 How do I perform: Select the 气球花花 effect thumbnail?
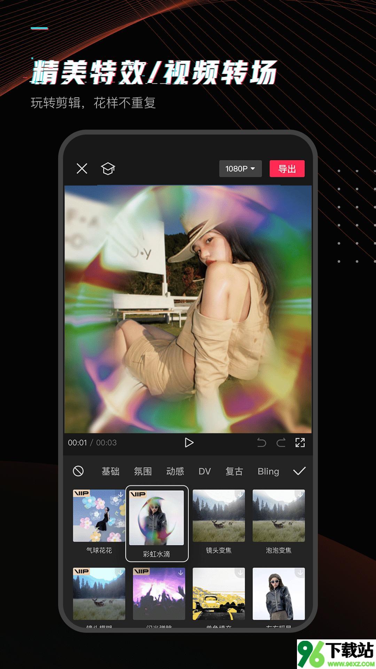pyautogui.click(x=99, y=516)
